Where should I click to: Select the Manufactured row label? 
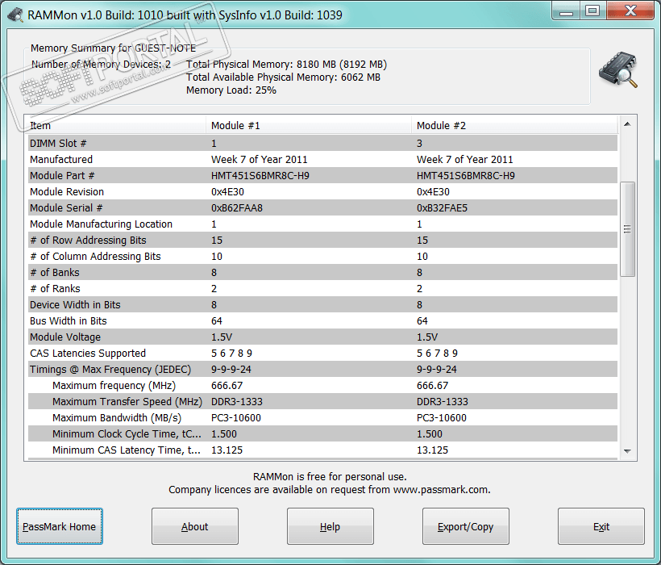point(61,160)
